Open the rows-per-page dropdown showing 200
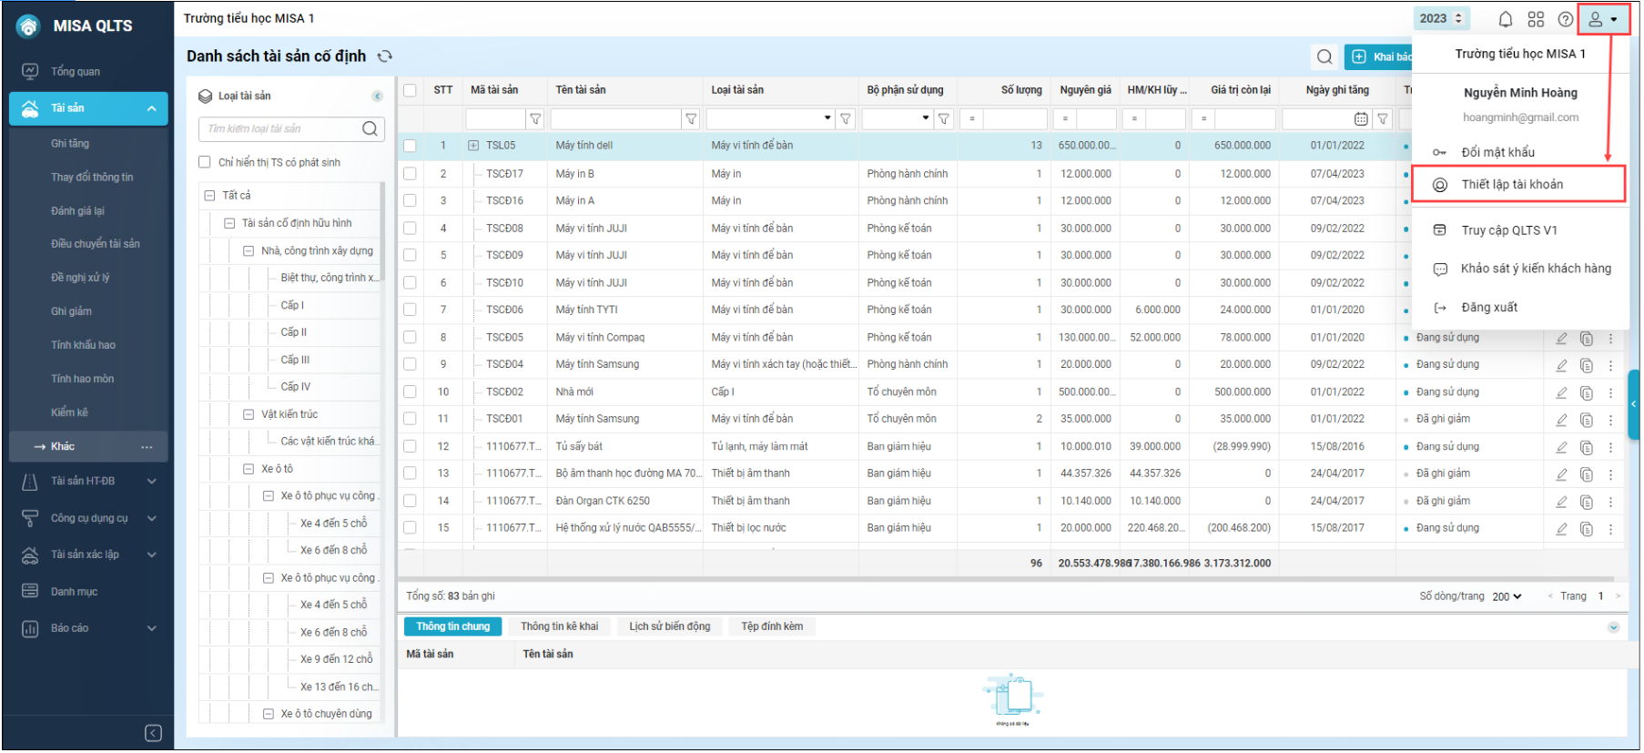The height and width of the screenshot is (753, 1644). (x=1507, y=596)
